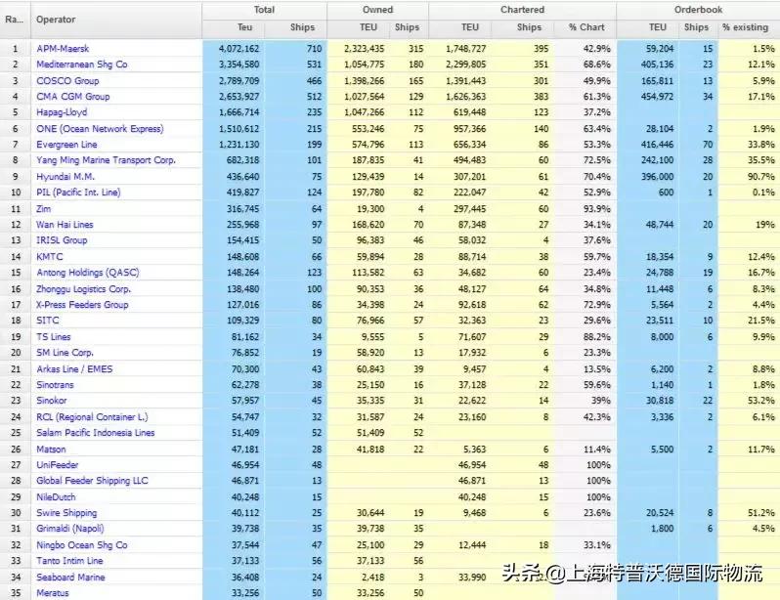Screen dimensions: 780x600
Task: Open the CMA CGM Group link
Action: [x=73, y=97]
